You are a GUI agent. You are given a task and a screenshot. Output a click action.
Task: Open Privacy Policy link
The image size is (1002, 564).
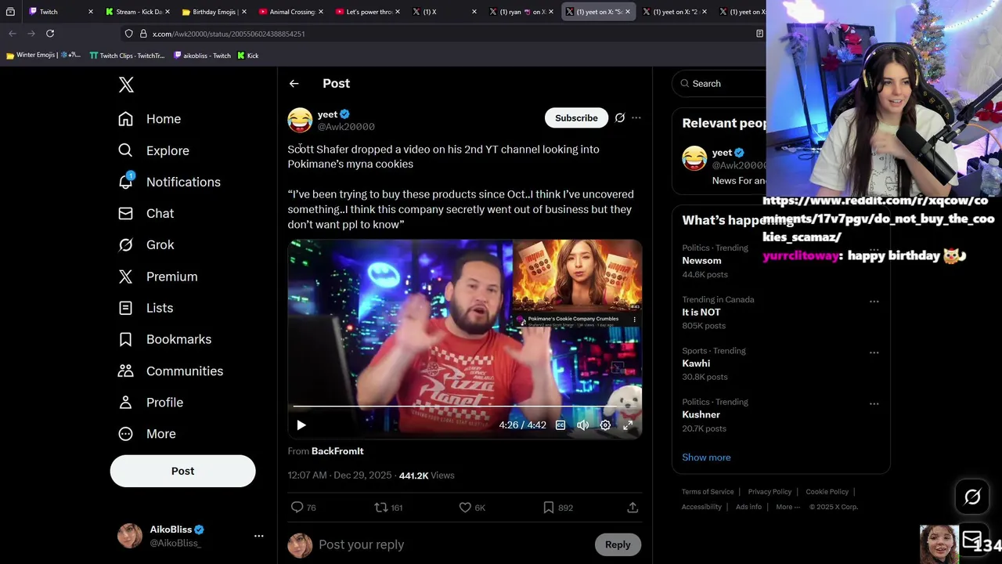coord(770,492)
